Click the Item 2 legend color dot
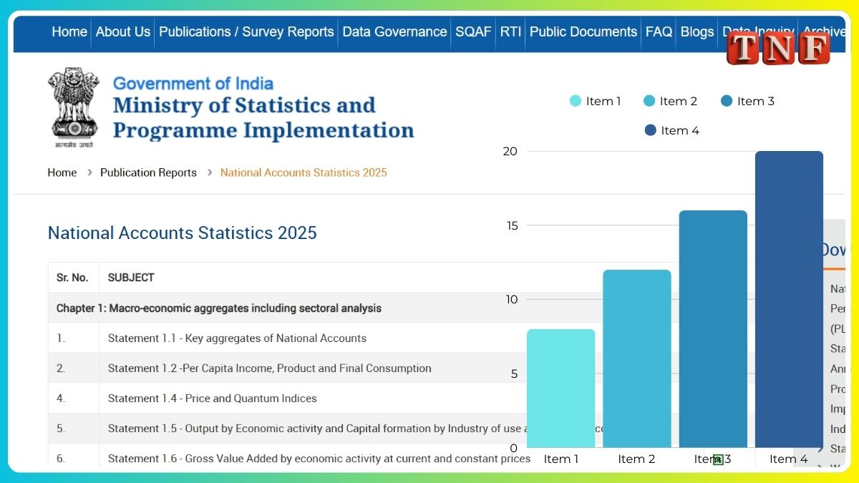The height and width of the screenshot is (483, 859). 649,101
